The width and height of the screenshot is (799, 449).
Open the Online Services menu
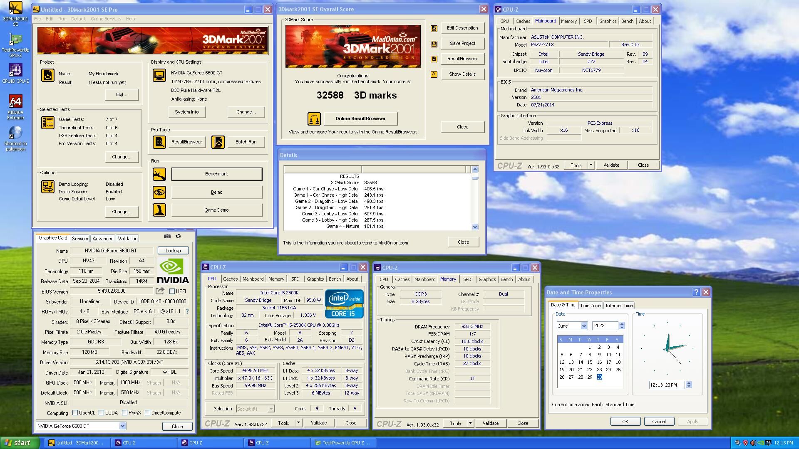106,19
